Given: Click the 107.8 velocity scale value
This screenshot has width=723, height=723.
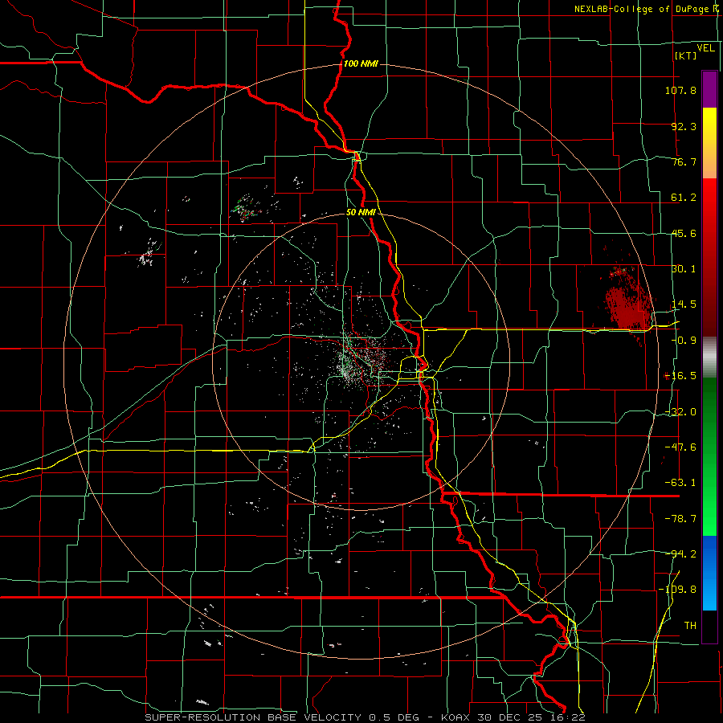Looking at the screenshot, I should pos(680,90).
